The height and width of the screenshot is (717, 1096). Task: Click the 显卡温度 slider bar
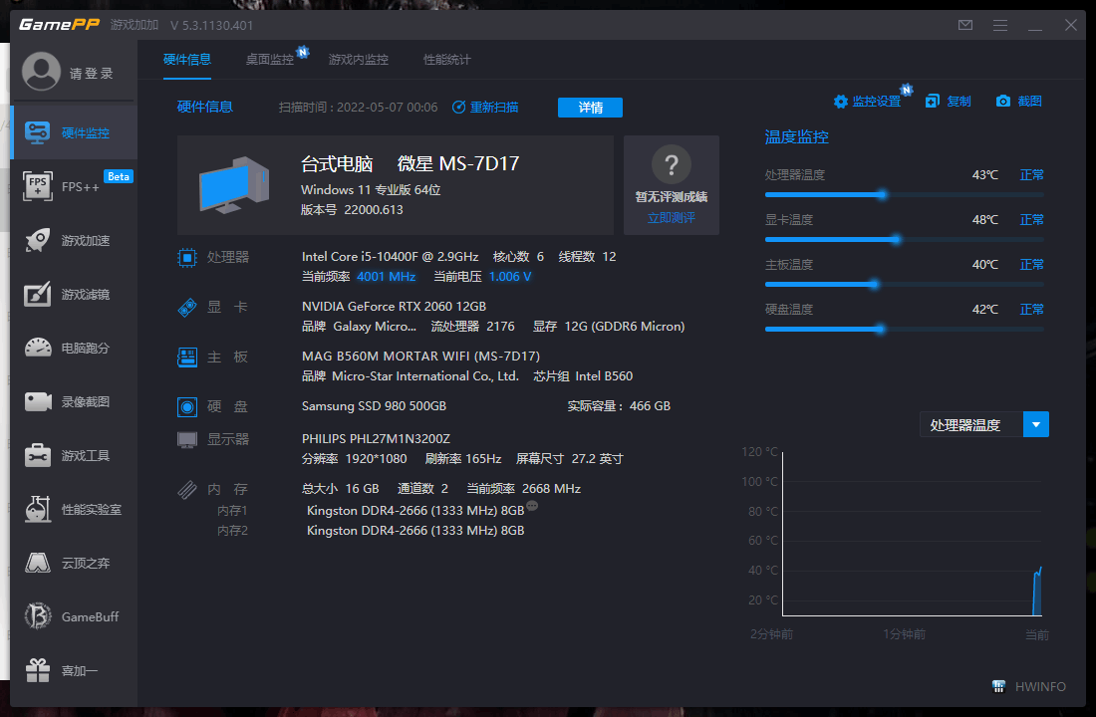click(904, 240)
